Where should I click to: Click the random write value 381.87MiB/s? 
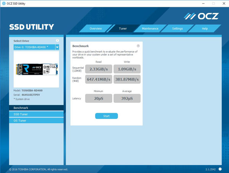[x=127, y=79]
